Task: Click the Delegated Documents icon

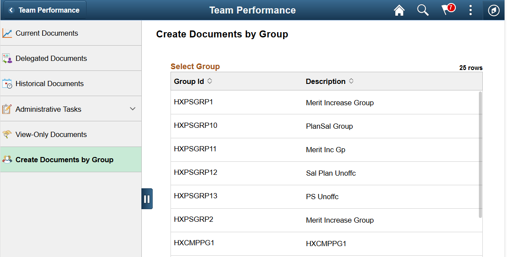Action: click(x=7, y=58)
